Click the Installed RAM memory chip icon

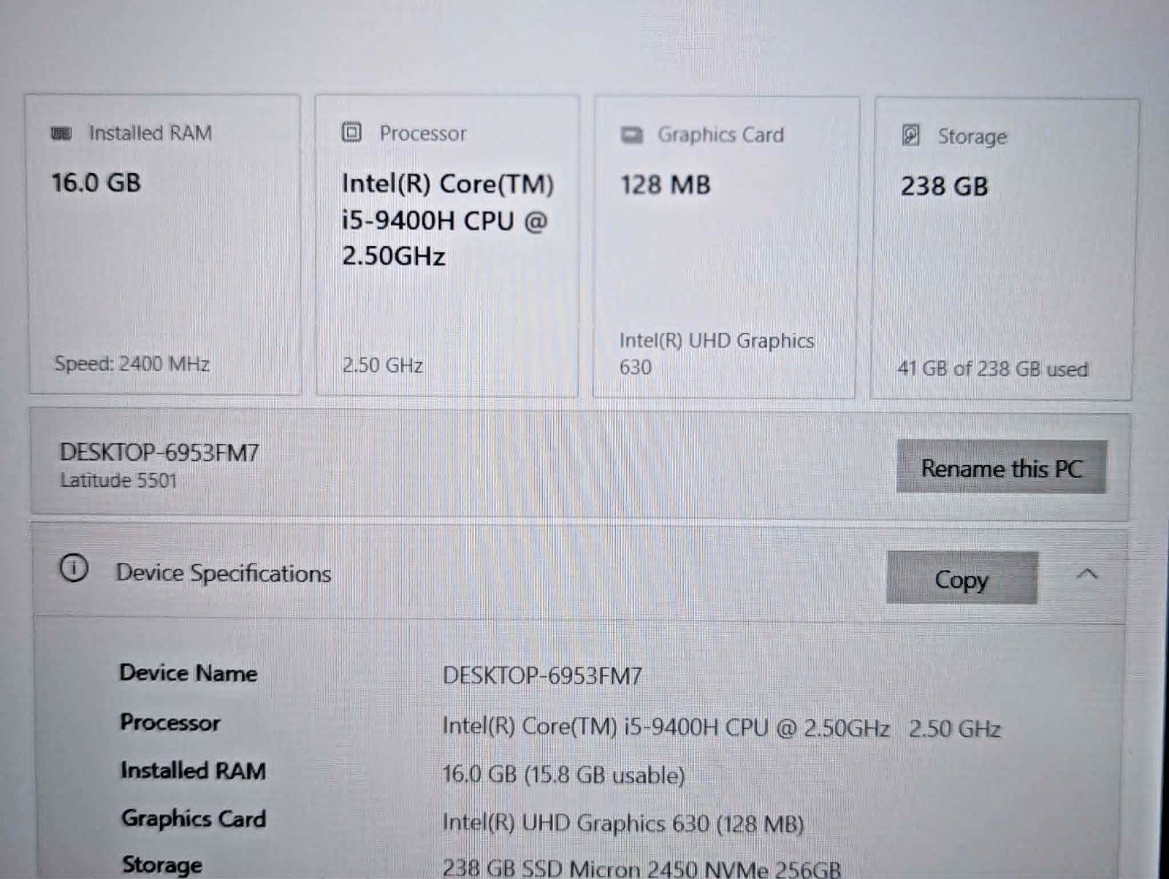coord(61,134)
